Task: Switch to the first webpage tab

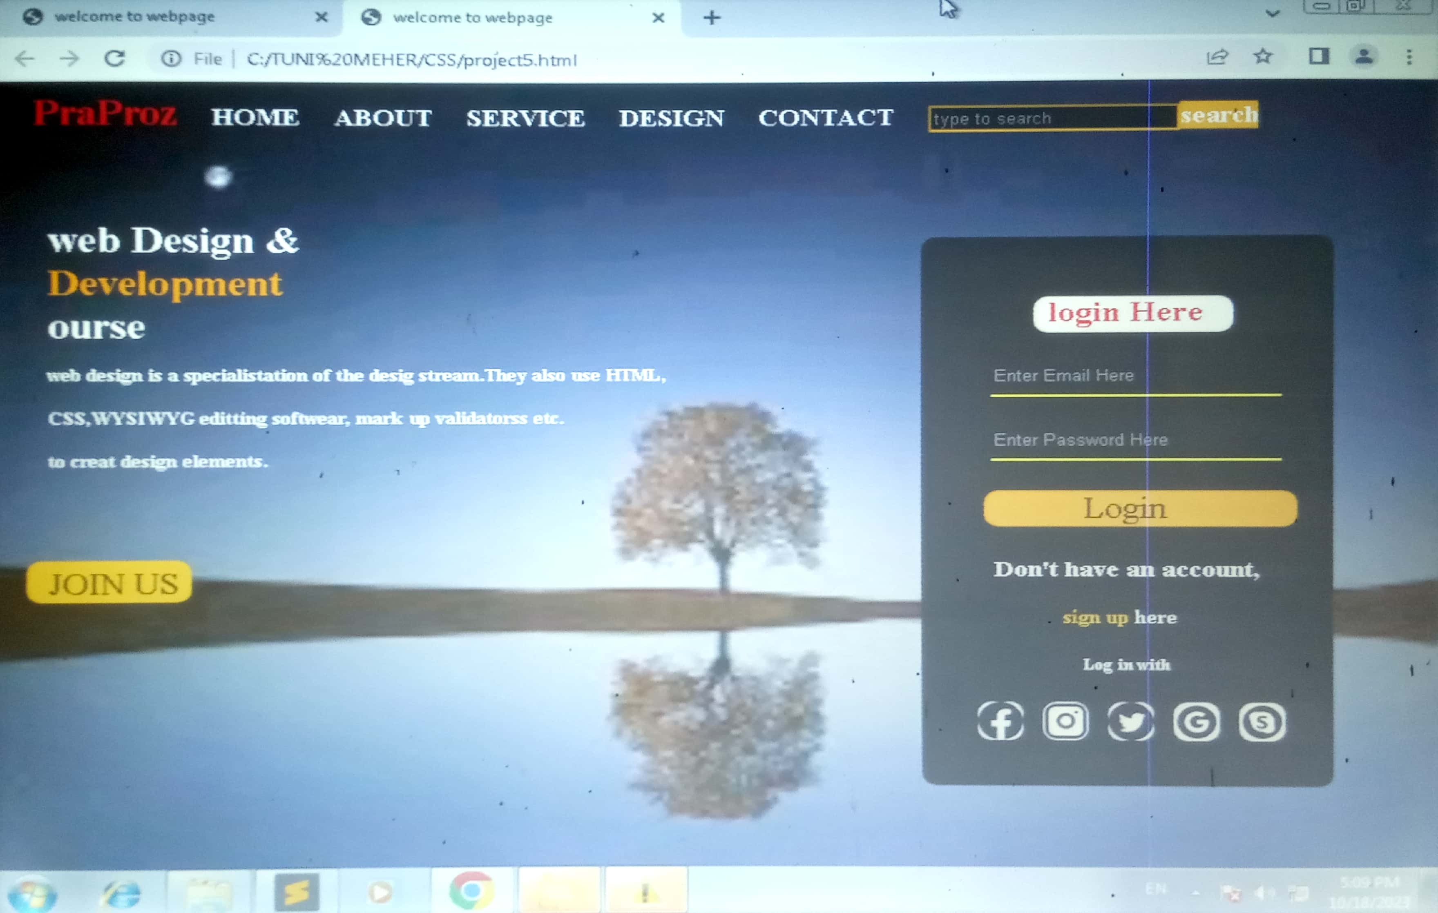Action: (134, 17)
